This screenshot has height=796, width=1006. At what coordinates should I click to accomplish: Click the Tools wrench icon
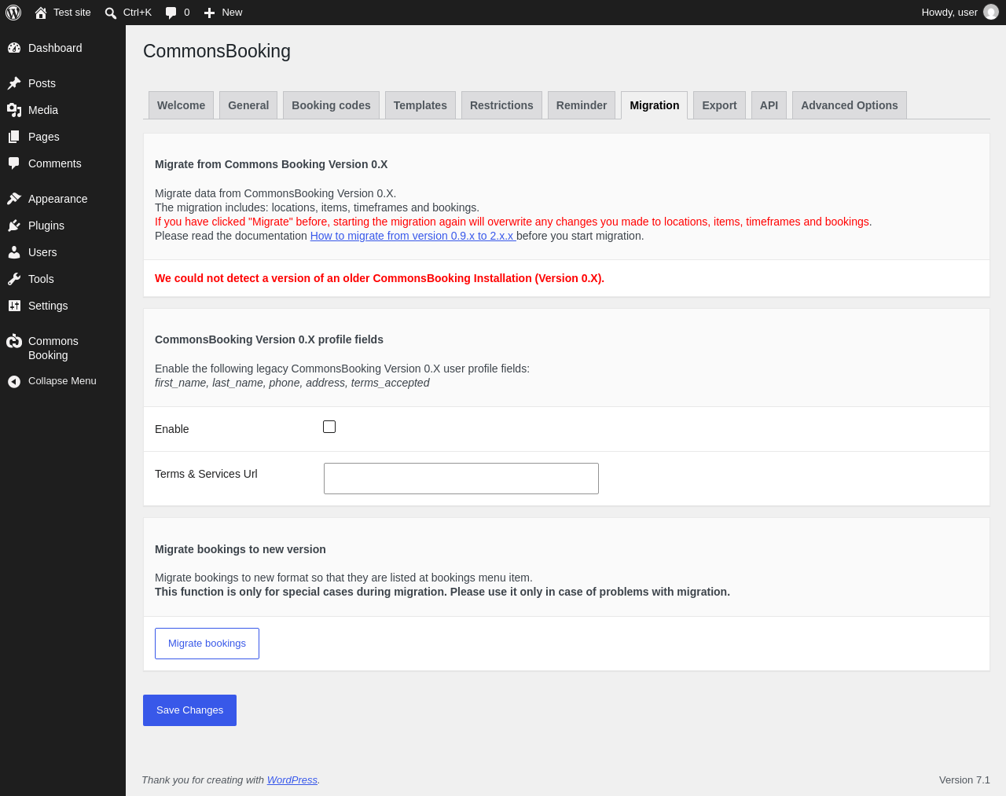pos(14,279)
